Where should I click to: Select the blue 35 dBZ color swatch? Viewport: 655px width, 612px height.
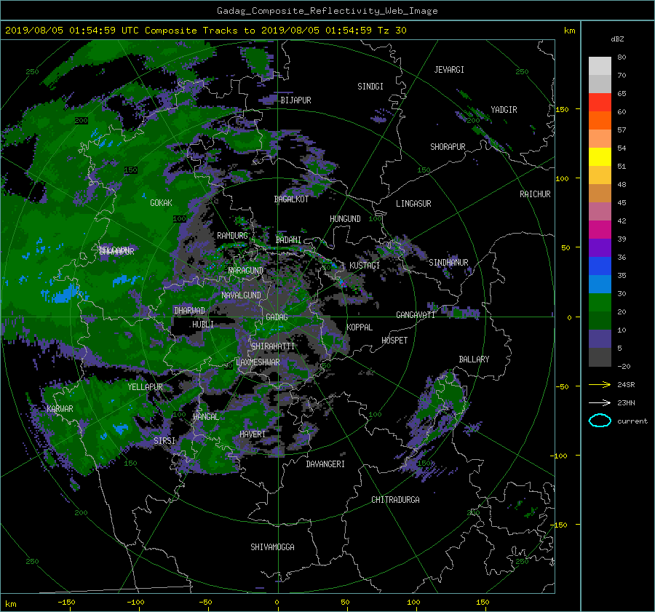pos(600,266)
